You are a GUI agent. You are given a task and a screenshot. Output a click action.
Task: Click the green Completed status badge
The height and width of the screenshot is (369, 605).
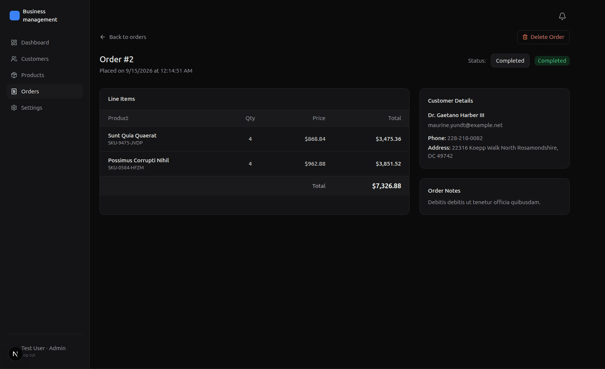tap(552, 61)
